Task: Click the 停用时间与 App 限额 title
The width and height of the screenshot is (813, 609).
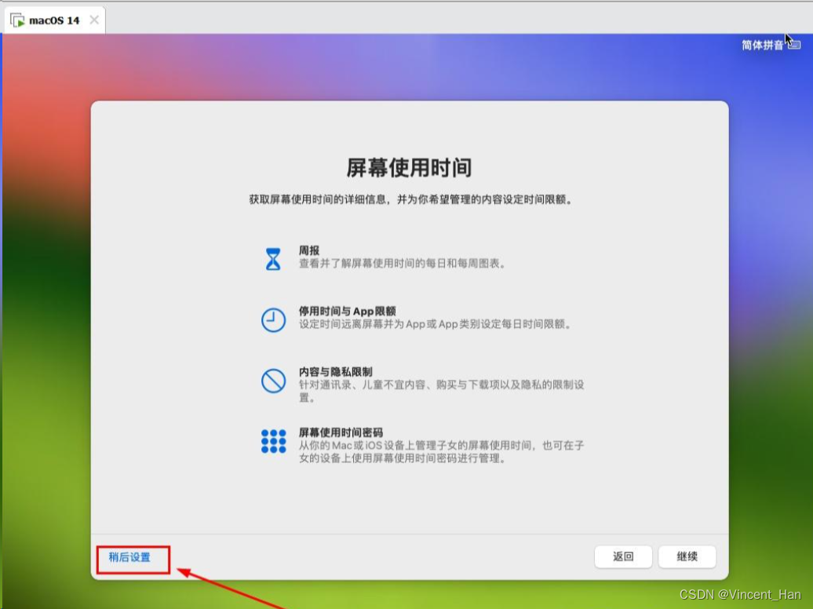Action: click(347, 312)
